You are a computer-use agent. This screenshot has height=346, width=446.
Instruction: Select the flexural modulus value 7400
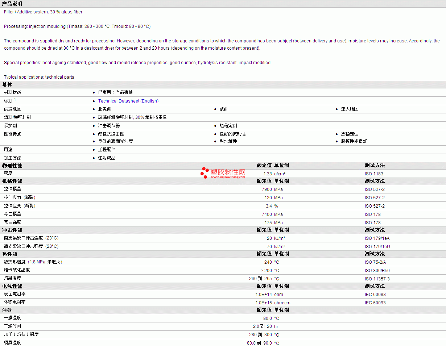coord(267,214)
